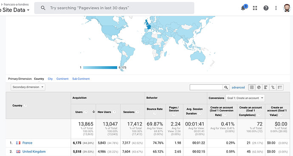Click the total completions value 72

(x=259, y=124)
